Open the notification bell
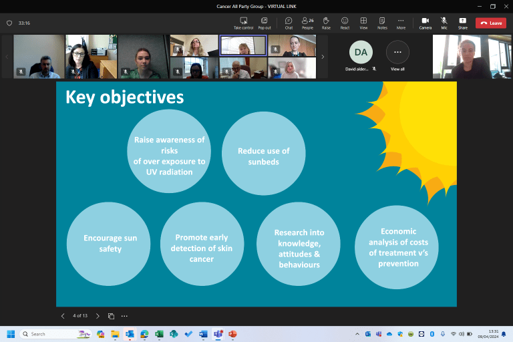Viewport: 513px width, 342px height. click(x=504, y=334)
